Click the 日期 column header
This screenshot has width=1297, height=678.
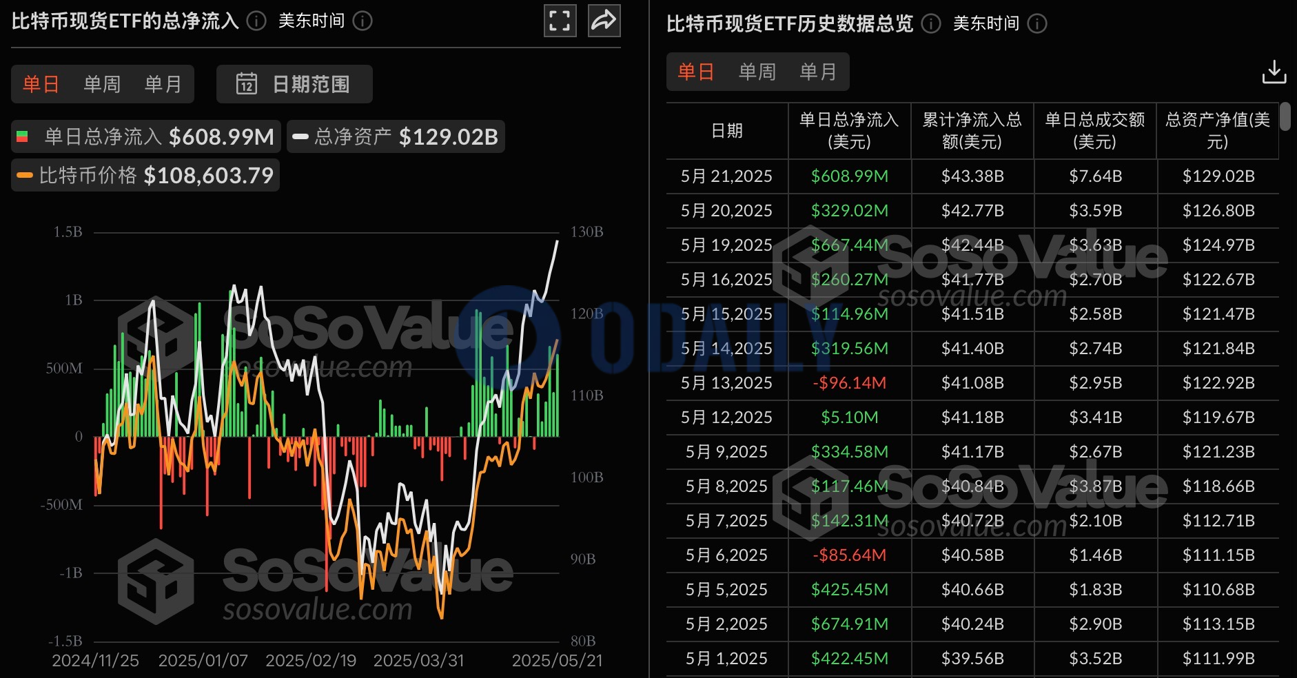pos(727,131)
